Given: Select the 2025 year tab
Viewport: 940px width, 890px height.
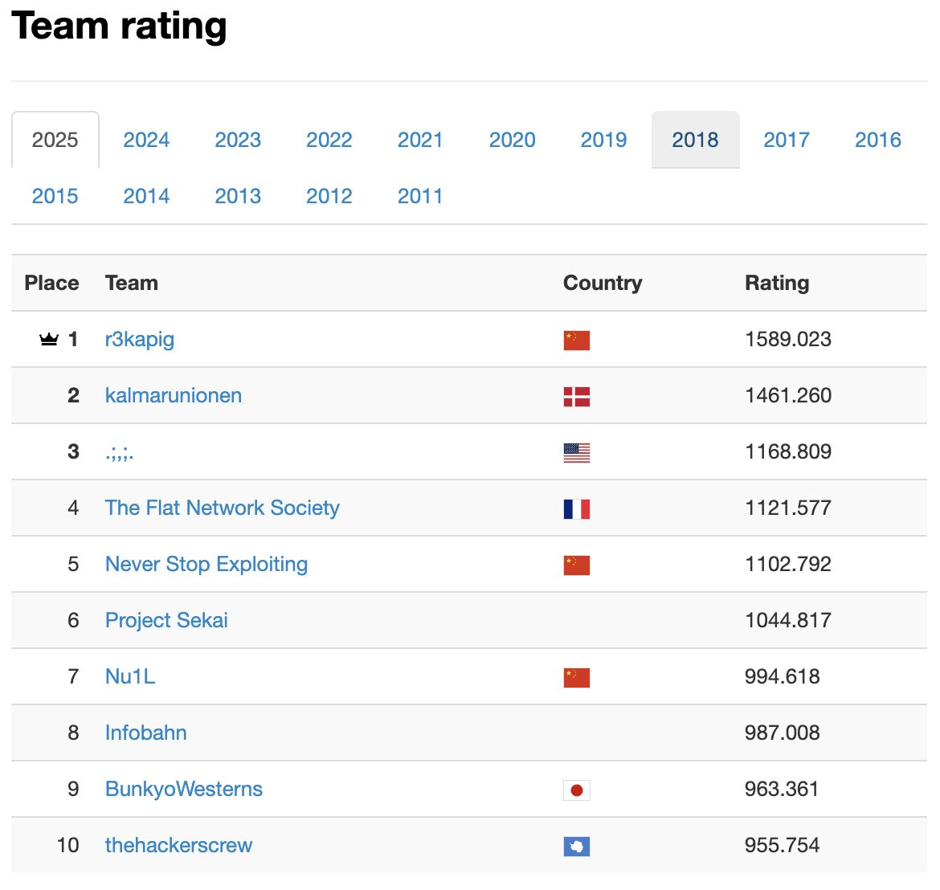Looking at the screenshot, I should point(55,140).
